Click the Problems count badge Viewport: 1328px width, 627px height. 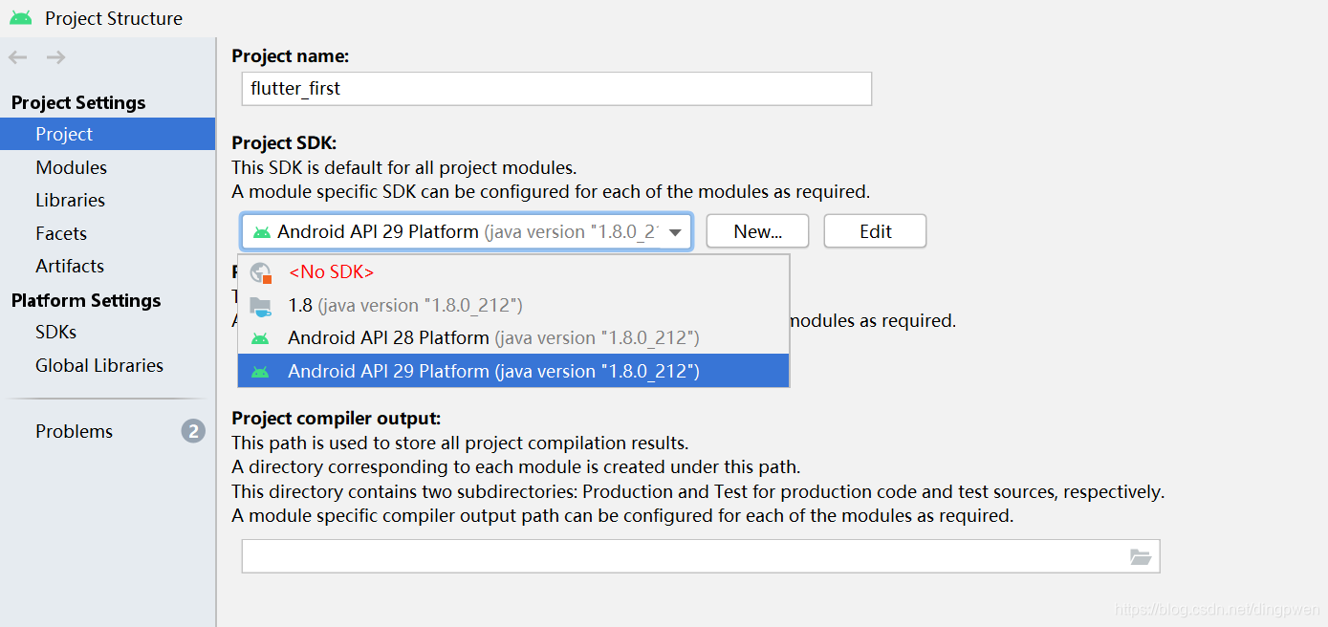coord(193,431)
